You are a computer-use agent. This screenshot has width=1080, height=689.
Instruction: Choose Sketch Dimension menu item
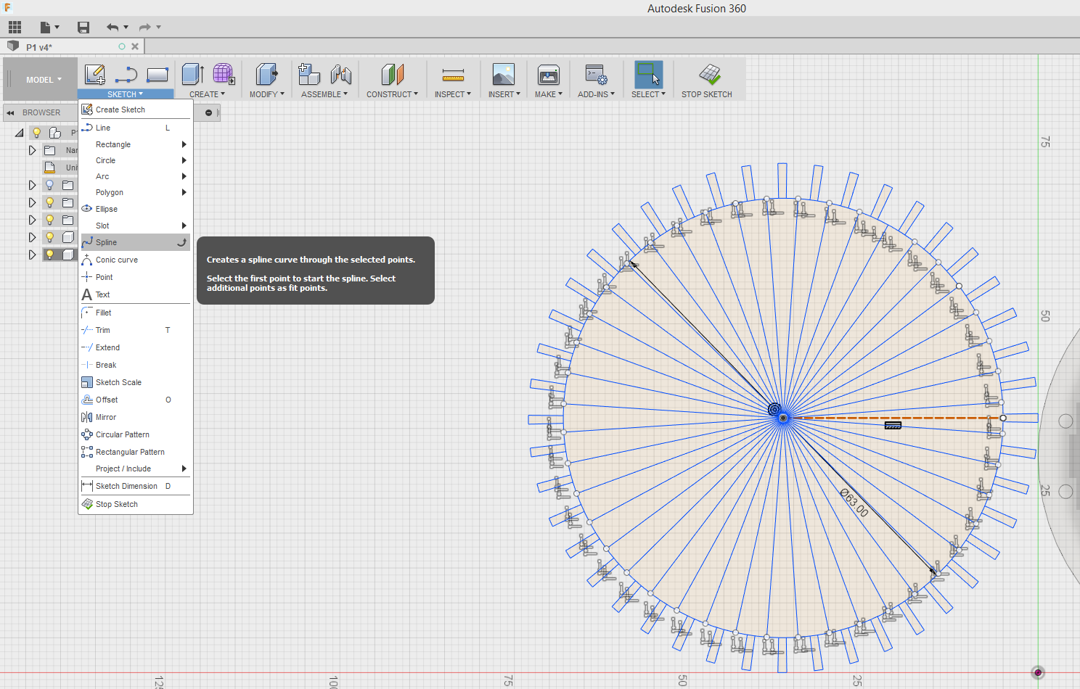click(136, 486)
